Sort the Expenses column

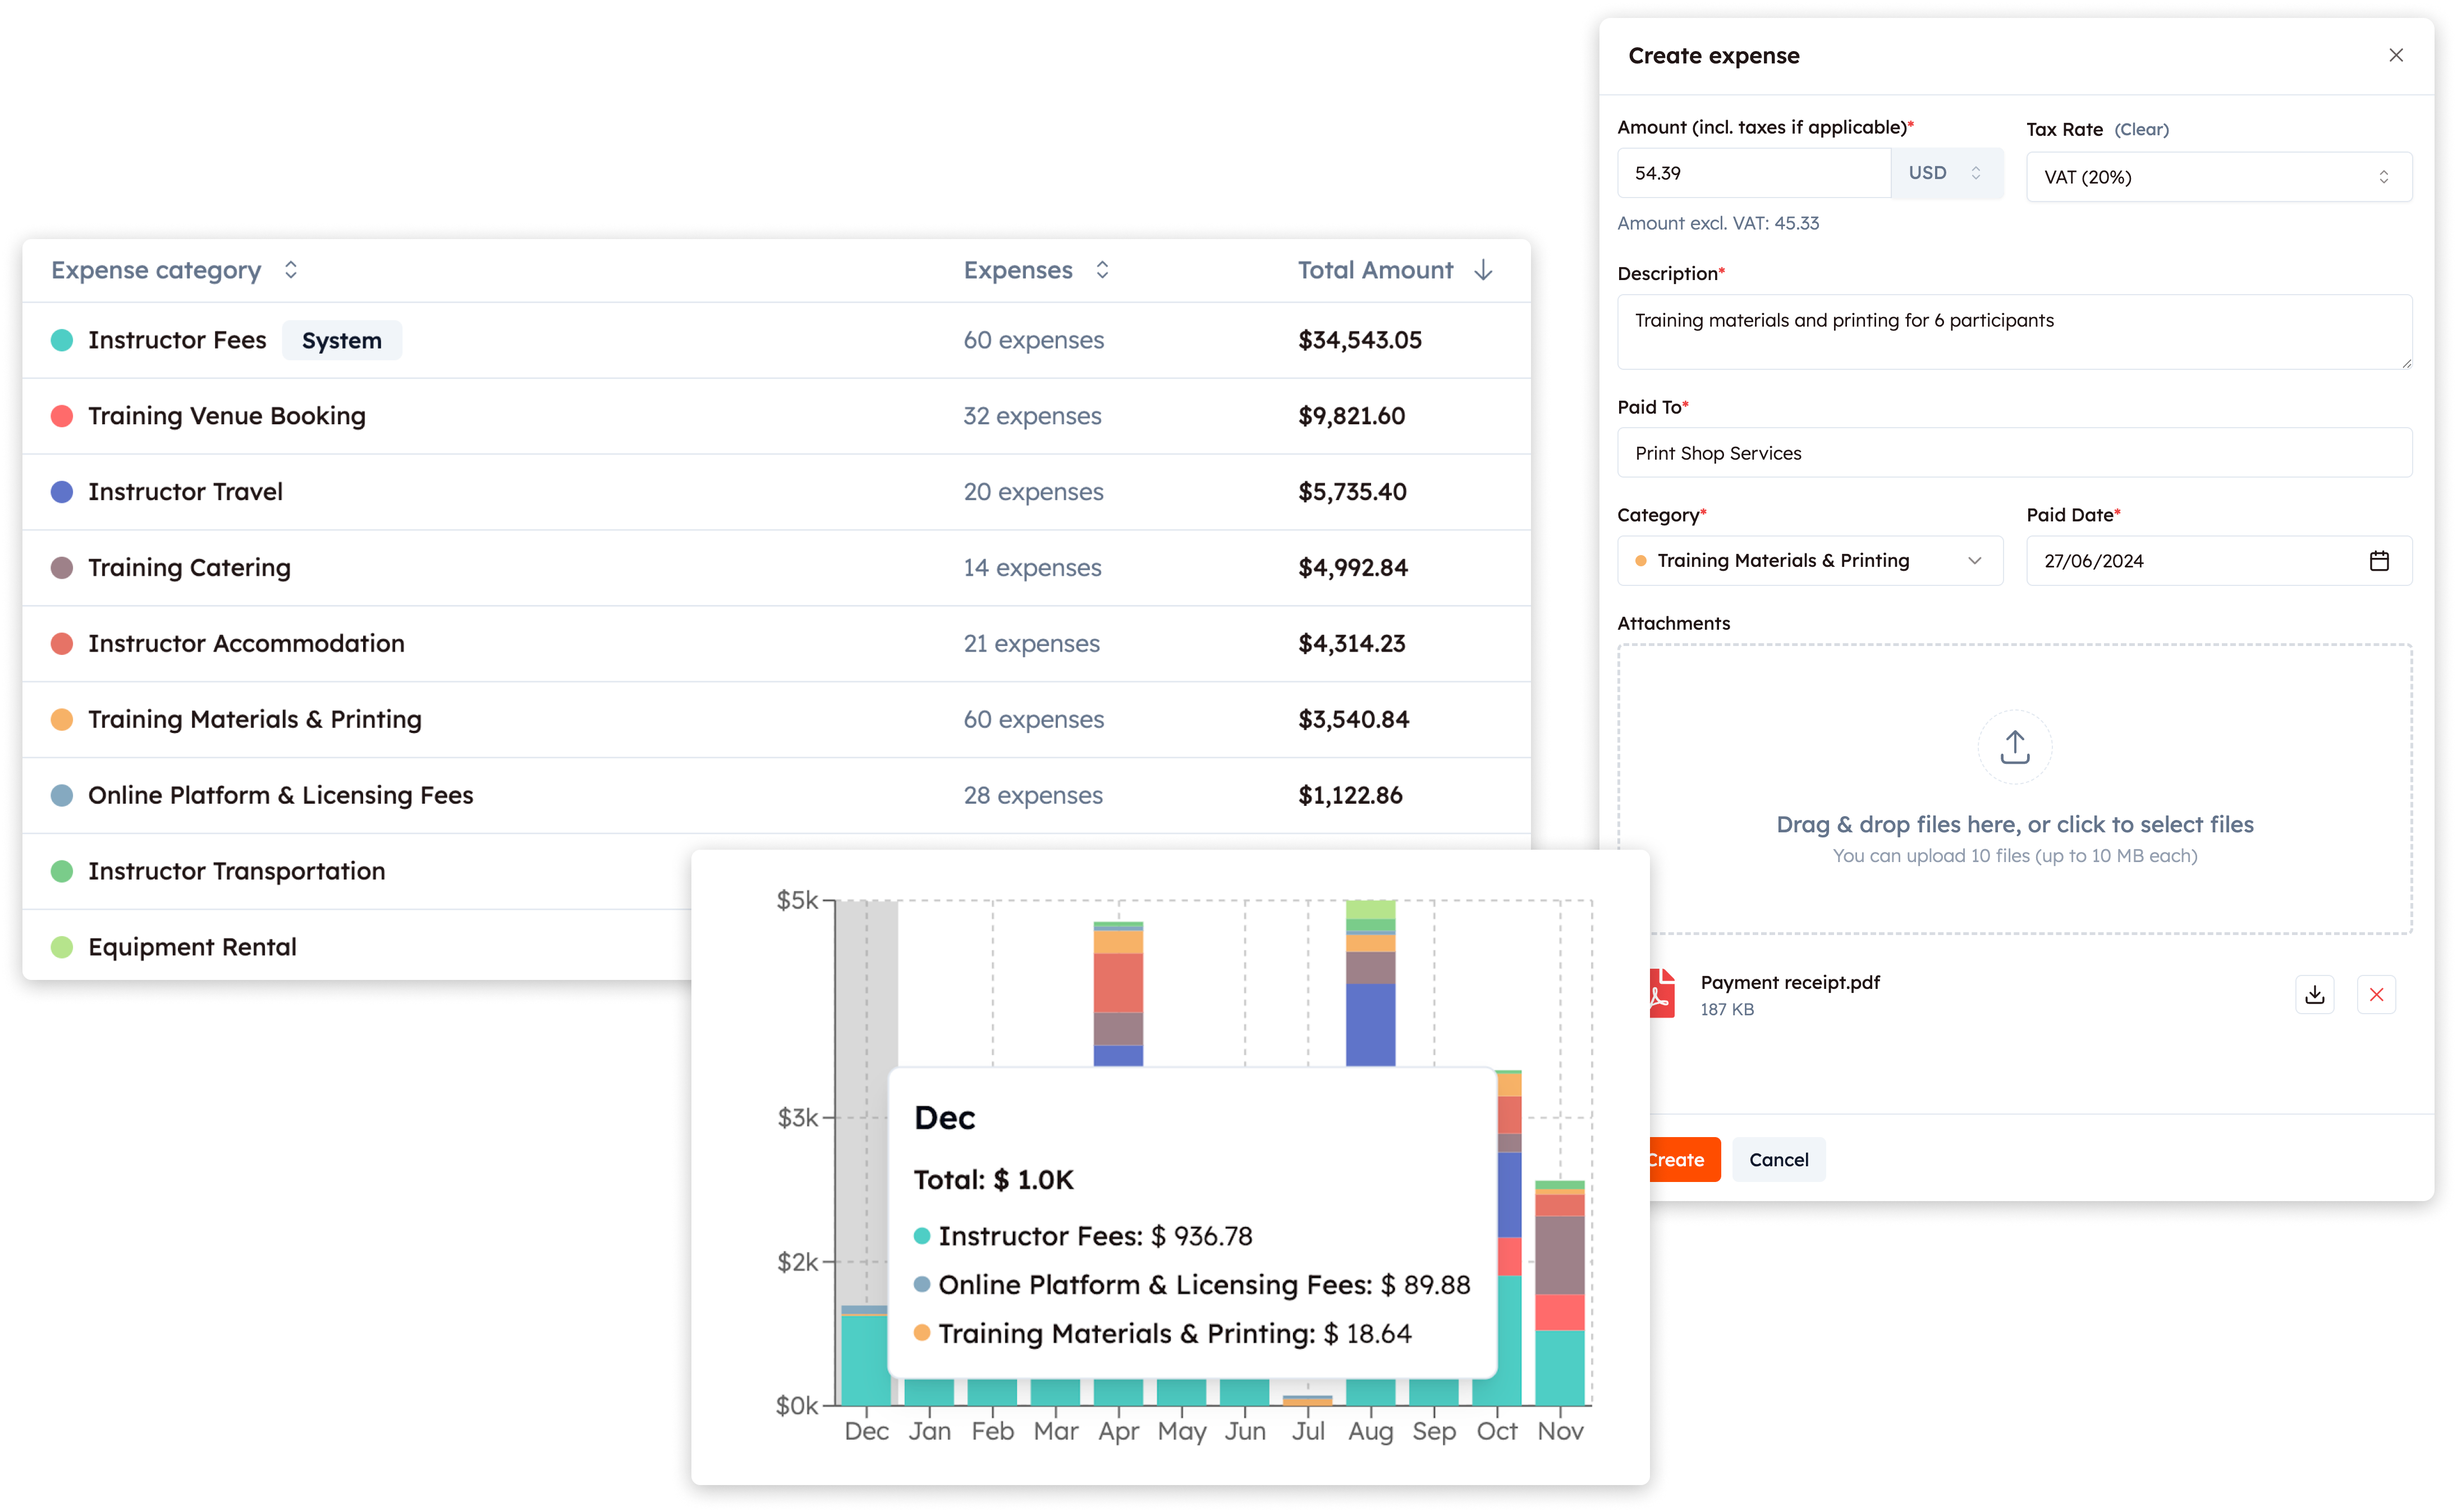[x=1101, y=270]
